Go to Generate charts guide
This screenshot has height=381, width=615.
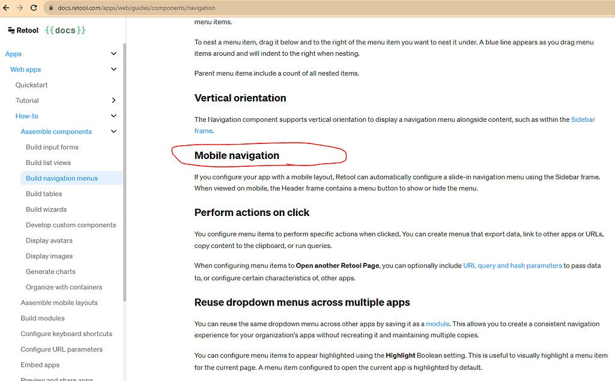coord(50,272)
